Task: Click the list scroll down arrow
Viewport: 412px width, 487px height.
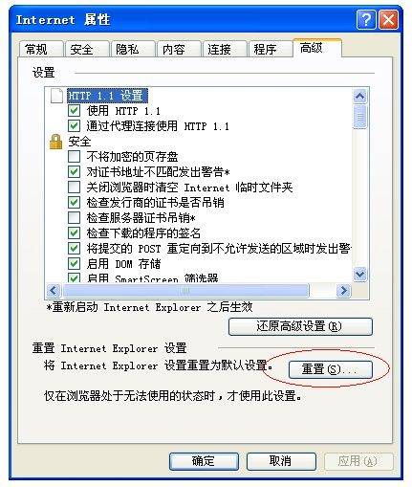Action: [x=360, y=275]
